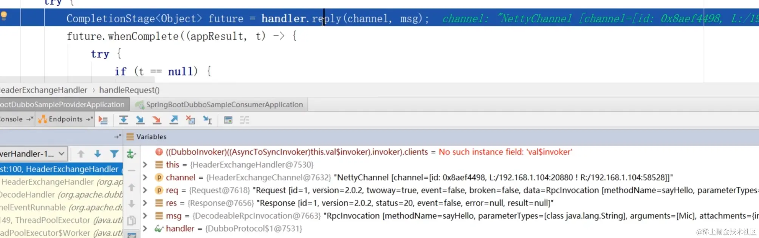Screen dimensions: 759x238
Task: Click the next frame down arrow
Action: pos(98,154)
